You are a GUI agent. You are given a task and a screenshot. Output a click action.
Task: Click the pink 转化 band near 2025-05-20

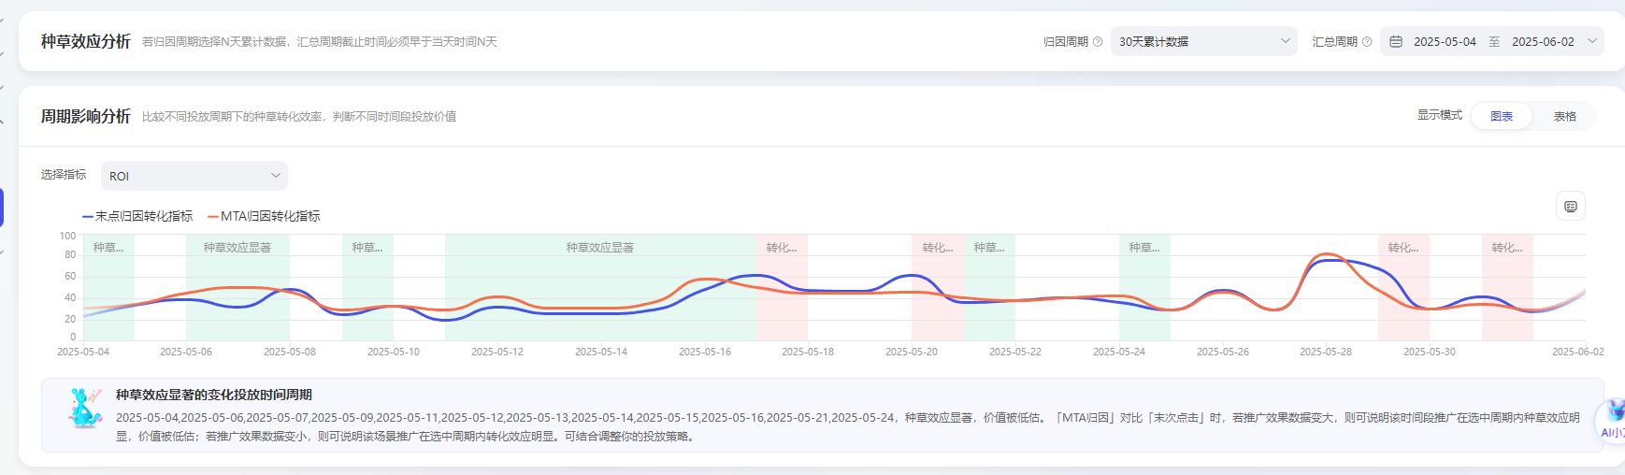(x=937, y=281)
